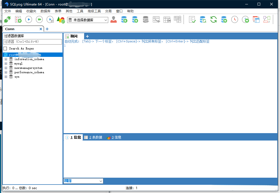
Task: Click the query builder boxes icon
Action: (267, 19)
